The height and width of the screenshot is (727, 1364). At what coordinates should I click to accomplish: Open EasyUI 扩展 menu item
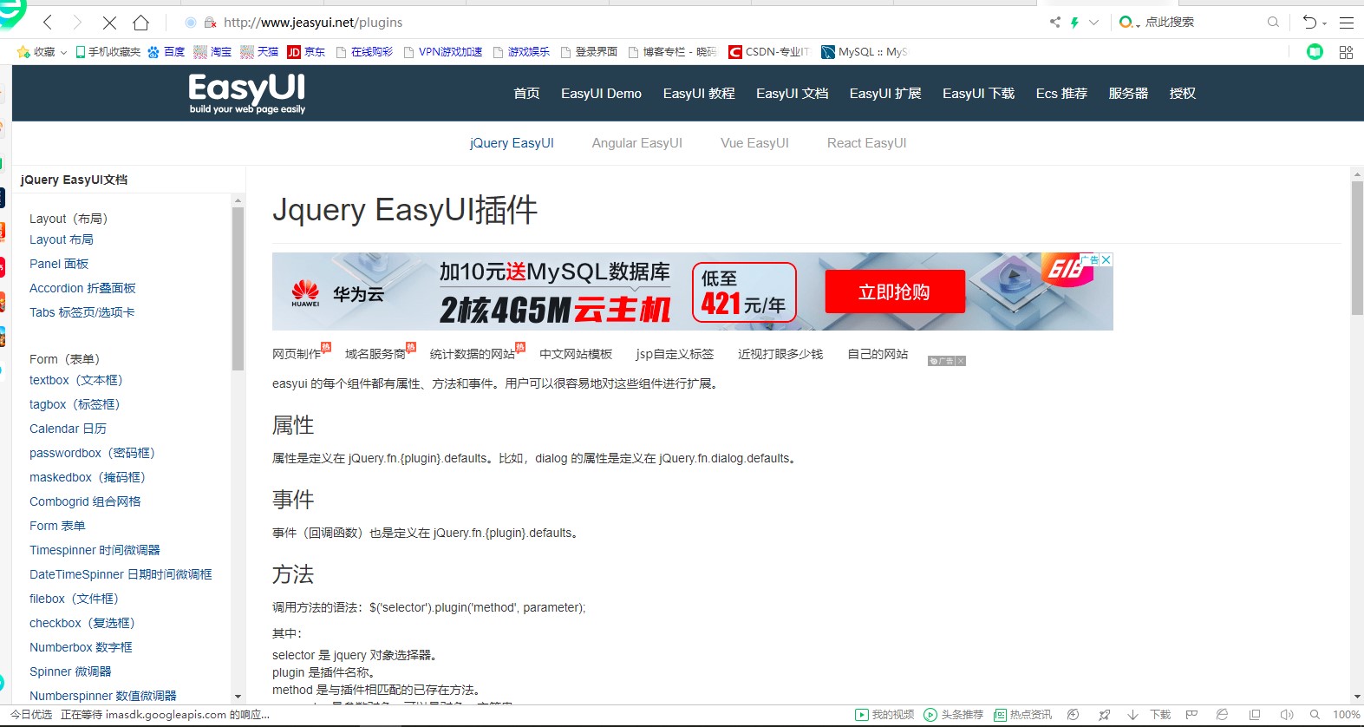tap(885, 94)
